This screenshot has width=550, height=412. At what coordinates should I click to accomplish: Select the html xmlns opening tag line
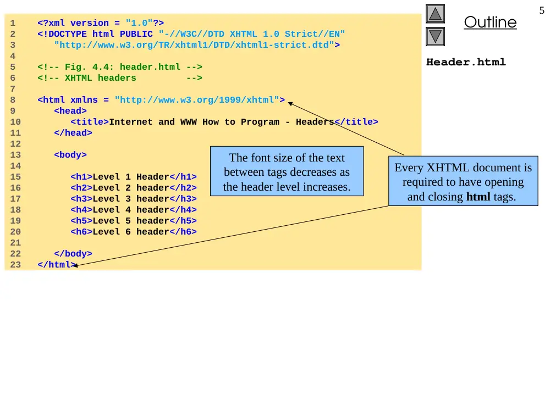(161, 100)
